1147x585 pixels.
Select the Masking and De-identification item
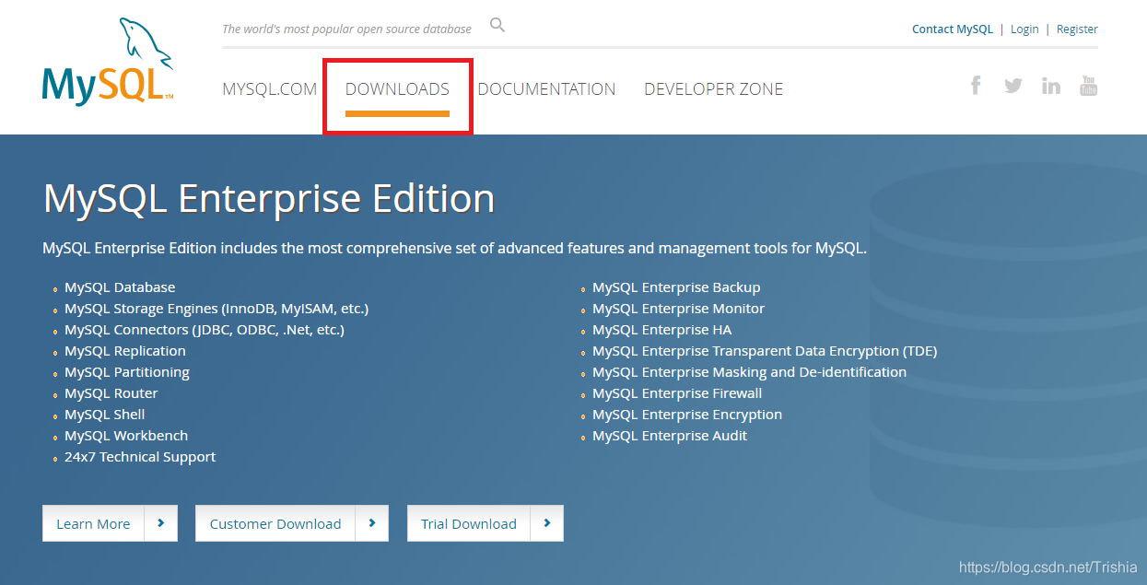click(x=750, y=372)
